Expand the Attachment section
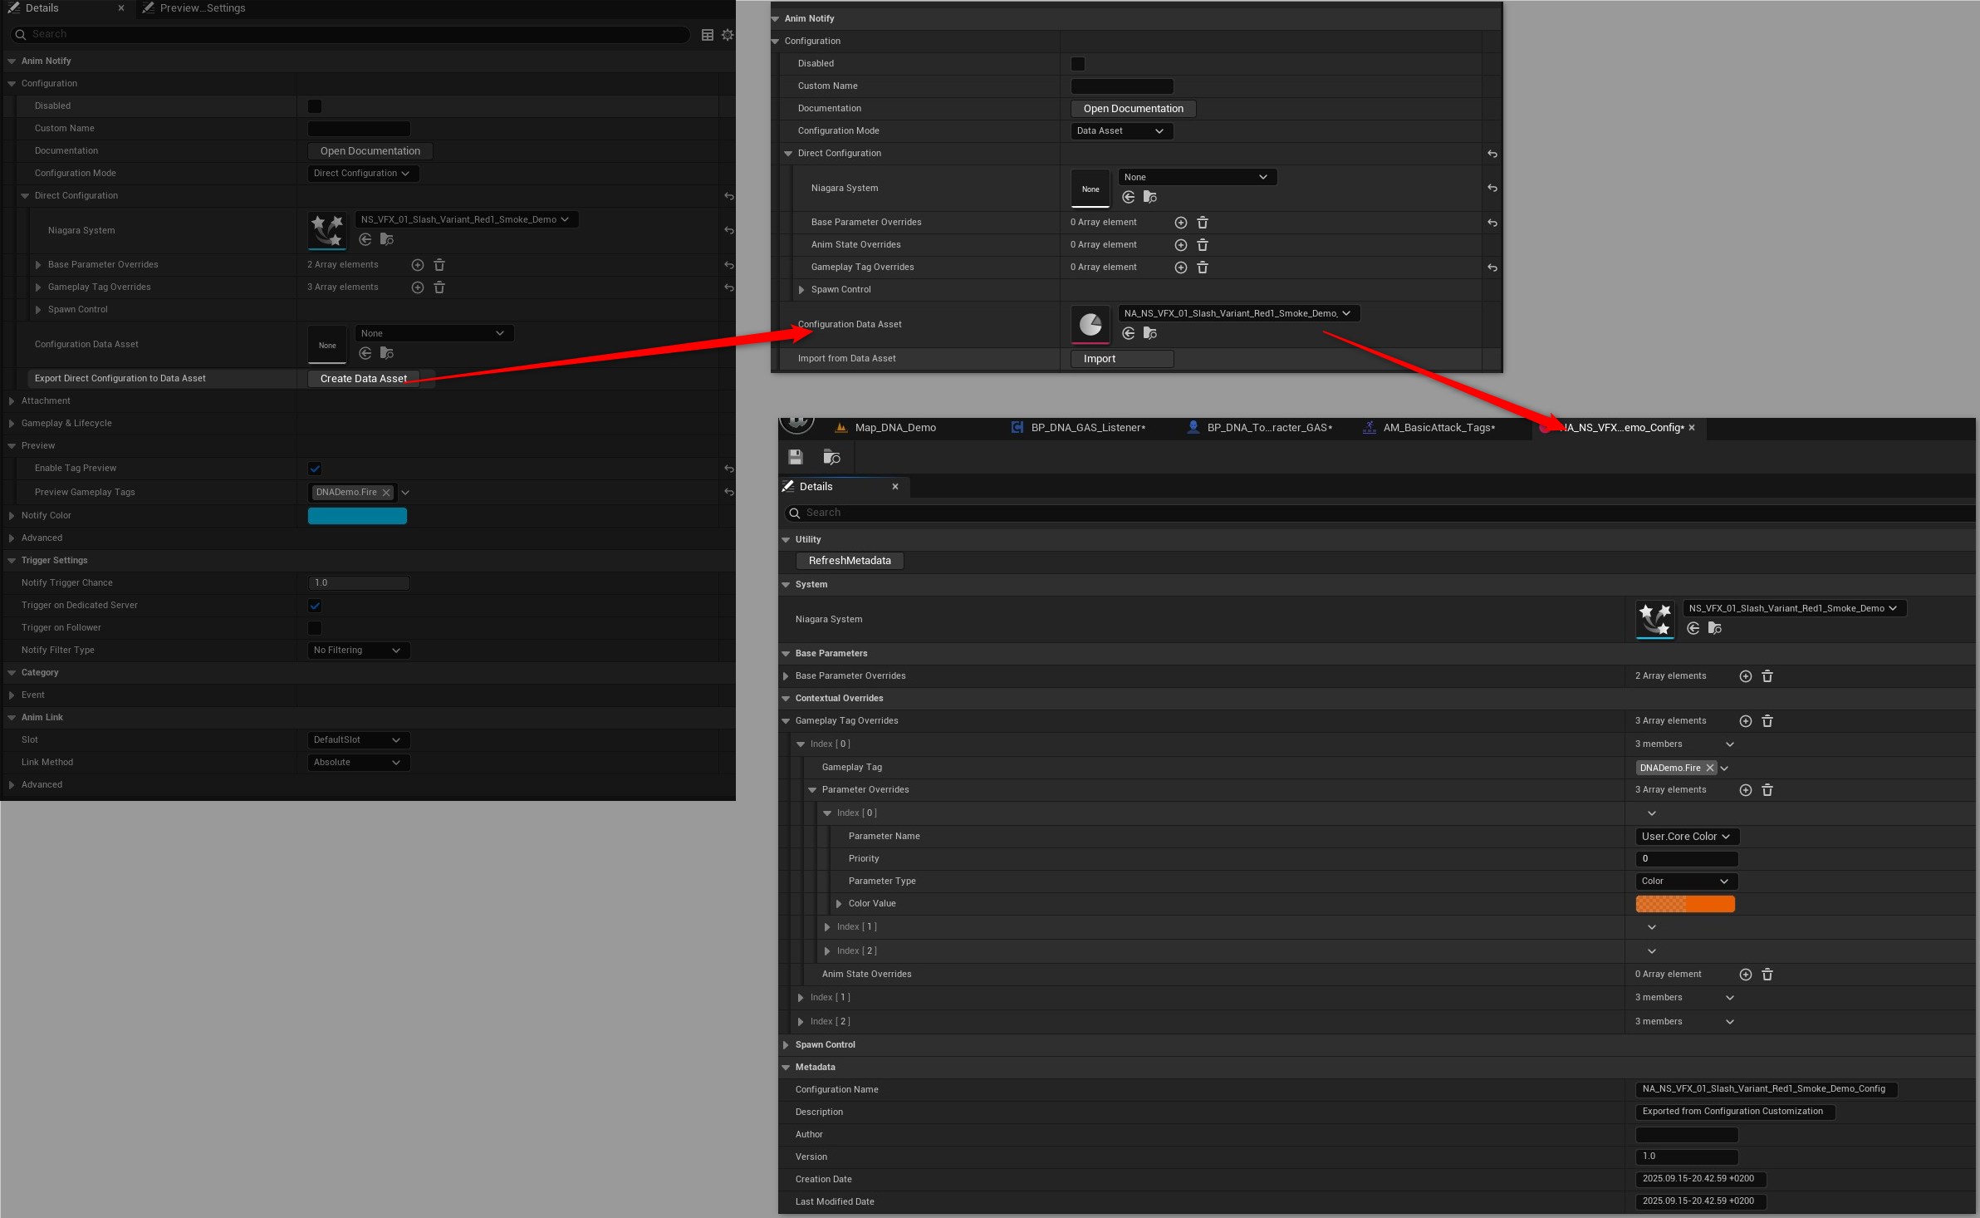The height and width of the screenshot is (1218, 1980). (12, 401)
